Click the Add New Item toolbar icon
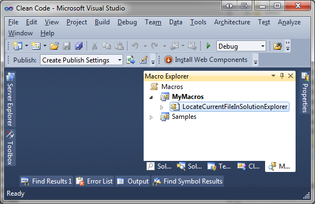Image resolution: width=315 pixels, height=204 pixels. click(36, 46)
